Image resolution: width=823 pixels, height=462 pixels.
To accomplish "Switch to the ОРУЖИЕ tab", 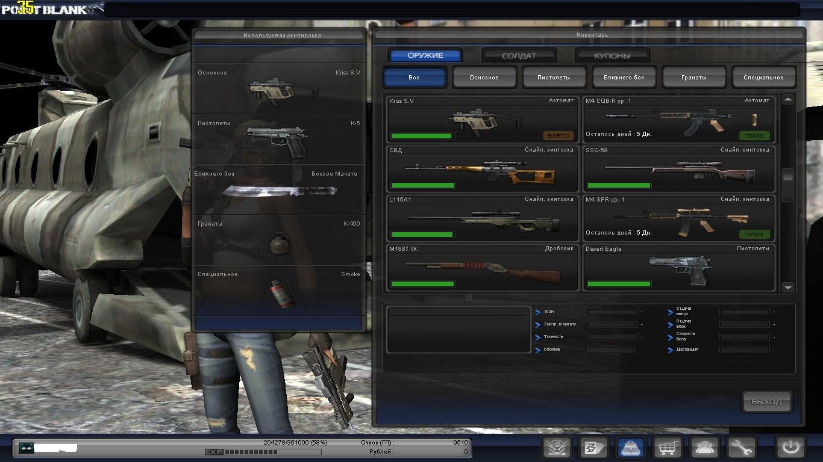I will [x=425, y=55].
